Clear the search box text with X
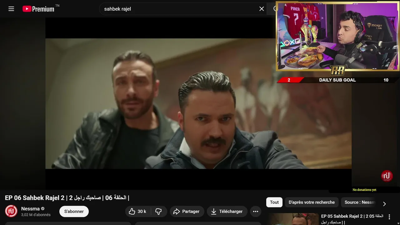Screen dimensions: 400x225 click(x=262, y=9)
